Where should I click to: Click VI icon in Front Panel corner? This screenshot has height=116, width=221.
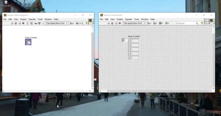coord(212,21)
